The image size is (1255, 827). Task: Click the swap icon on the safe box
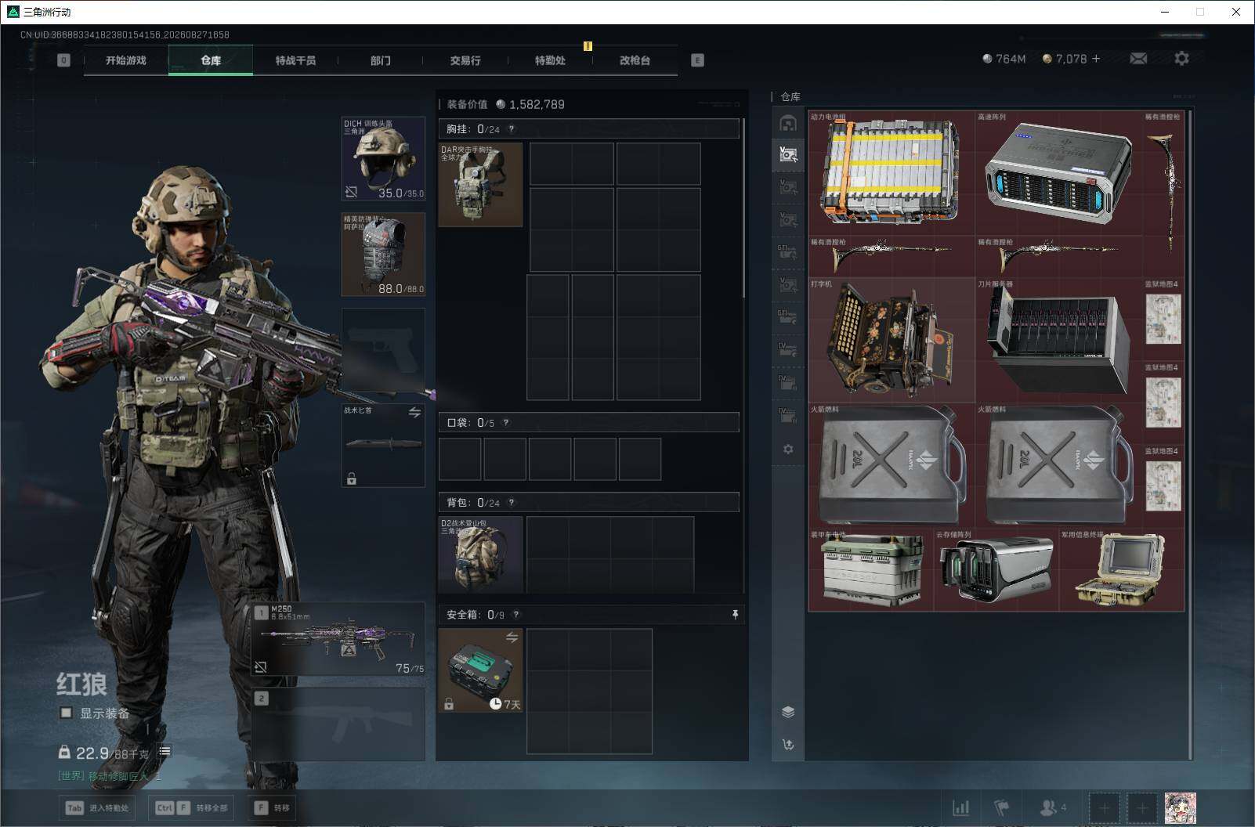pyautogui.click(x=512, y=637)
